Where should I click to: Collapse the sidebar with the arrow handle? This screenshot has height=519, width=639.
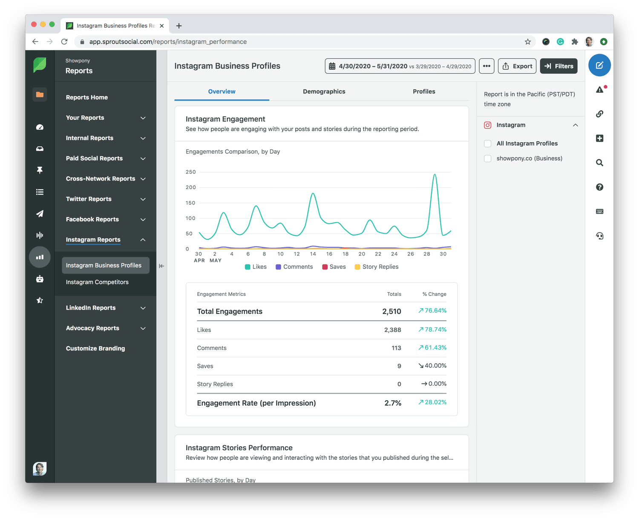(x=161, y=266)
